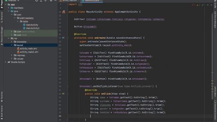Click the weak-warning indicator beside the yellow triangle

pyautogui.click(x=203, y=5)
